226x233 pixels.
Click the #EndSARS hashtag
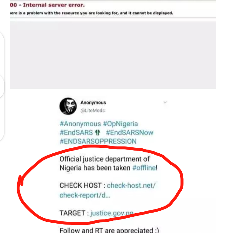click(76, 133)
